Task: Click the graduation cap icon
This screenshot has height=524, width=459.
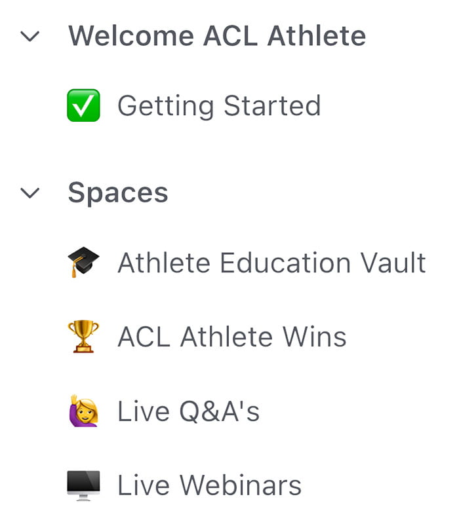Action: [83, 263]
